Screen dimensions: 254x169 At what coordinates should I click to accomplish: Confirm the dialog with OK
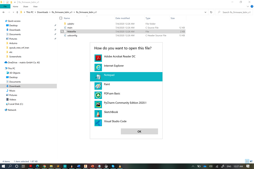pos(139,132)
